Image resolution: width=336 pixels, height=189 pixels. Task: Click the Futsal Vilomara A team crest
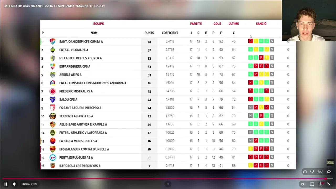click(53, 50)
